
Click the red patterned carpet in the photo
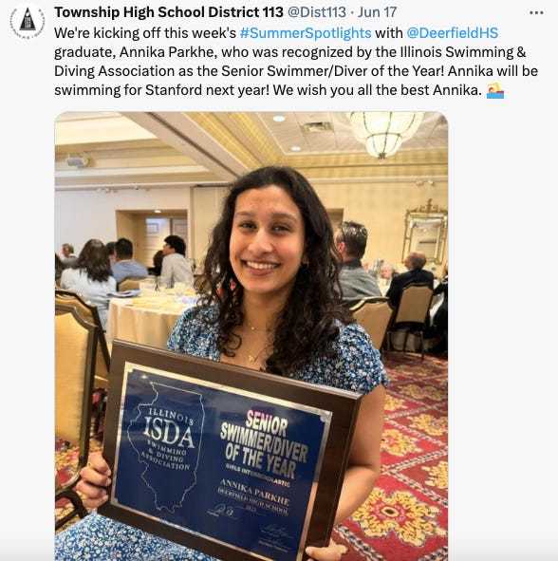click(404, 465)
